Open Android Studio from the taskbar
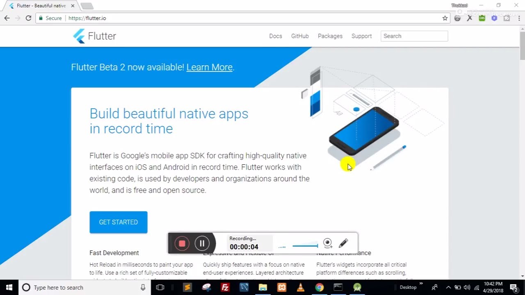The width and height of the screenshot is (525, 295). pos(357,287)
